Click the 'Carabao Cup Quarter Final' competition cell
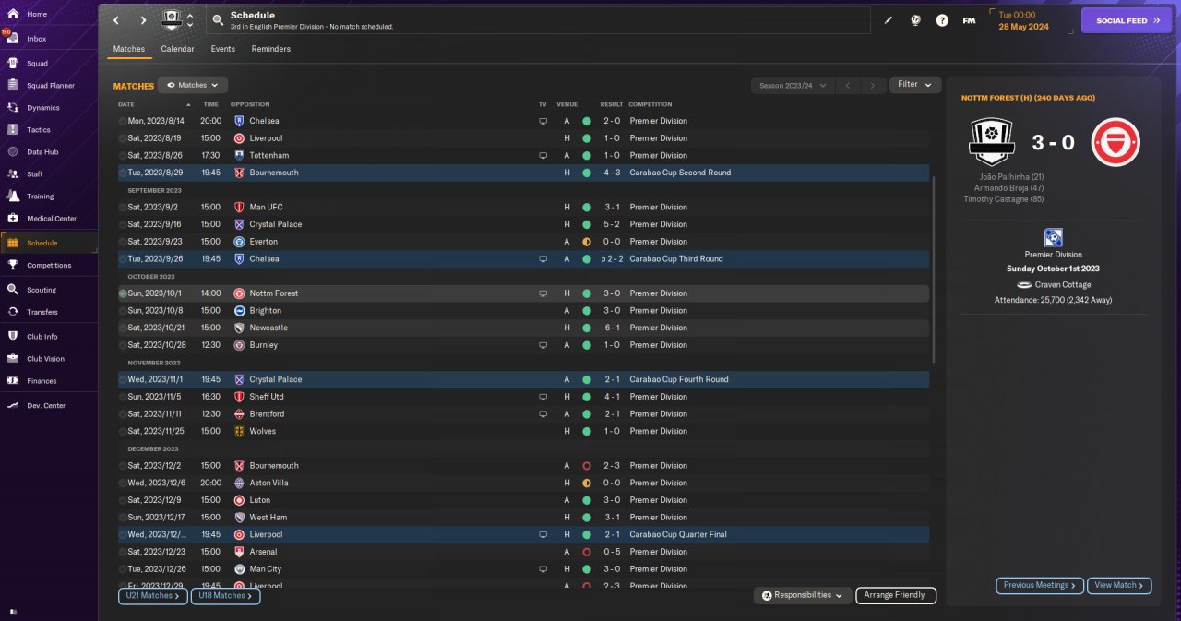The image size is (1181, 621). pyautogui.click(x=678, y=535)
